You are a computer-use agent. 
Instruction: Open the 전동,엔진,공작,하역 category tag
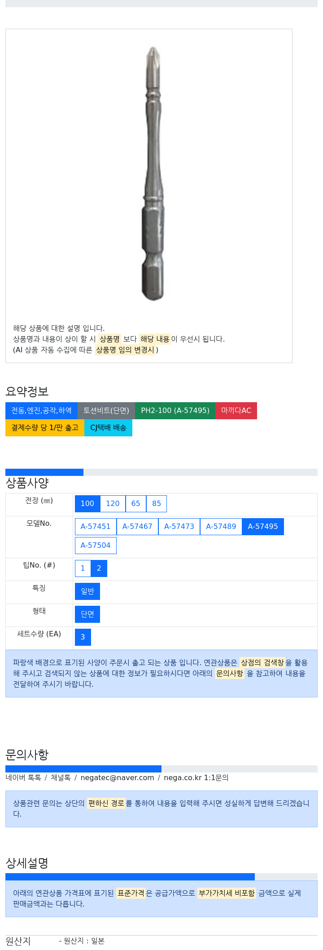click(41, 411)
